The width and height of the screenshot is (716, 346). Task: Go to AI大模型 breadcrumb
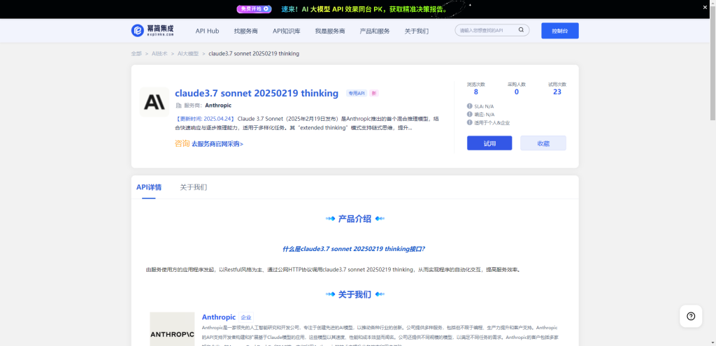188,53
